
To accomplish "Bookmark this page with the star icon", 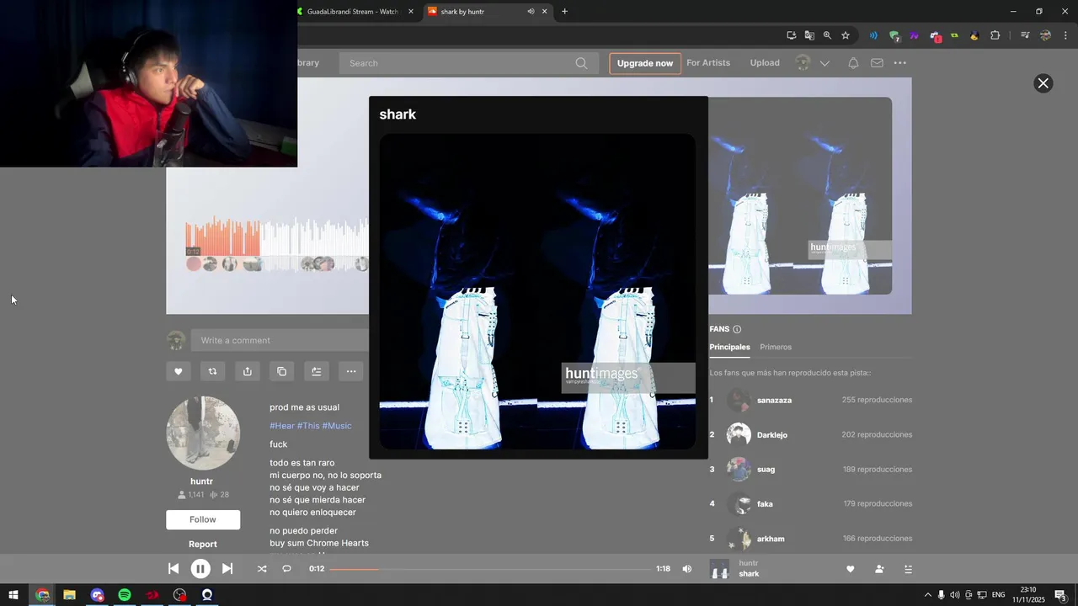I will pyautogui.click(x=846, y=35).
